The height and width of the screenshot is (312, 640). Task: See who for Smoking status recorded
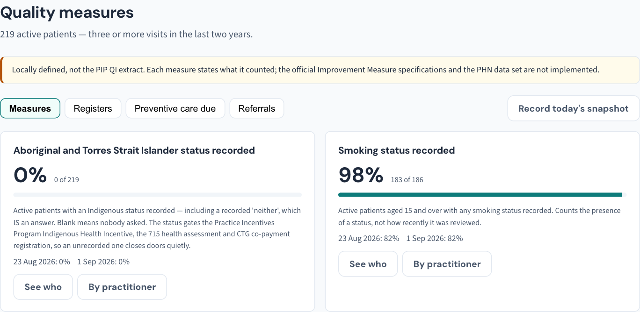tap(368, 264)
